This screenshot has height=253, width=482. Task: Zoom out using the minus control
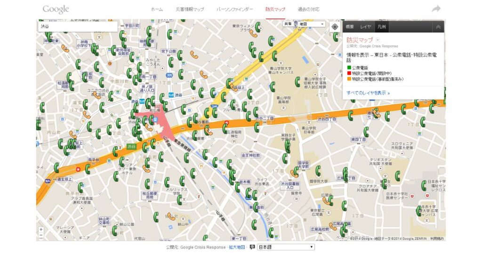point(41,236)
